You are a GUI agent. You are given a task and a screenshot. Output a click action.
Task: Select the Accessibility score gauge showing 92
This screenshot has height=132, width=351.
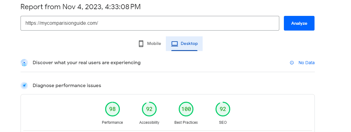coord(149,109)
